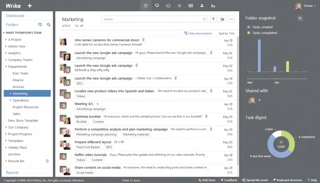
Task: Open Reports in the sidebar
Action: coord(12,173)
